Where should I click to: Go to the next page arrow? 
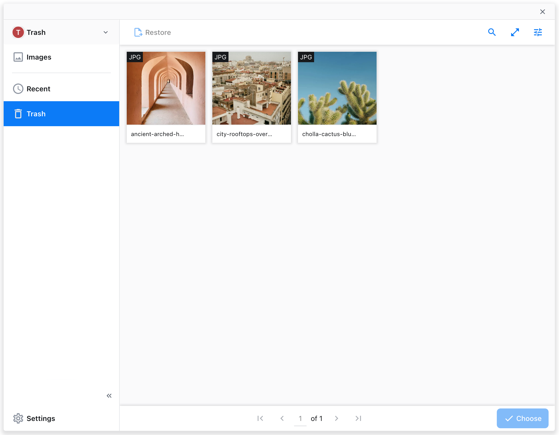pos(336,418)
